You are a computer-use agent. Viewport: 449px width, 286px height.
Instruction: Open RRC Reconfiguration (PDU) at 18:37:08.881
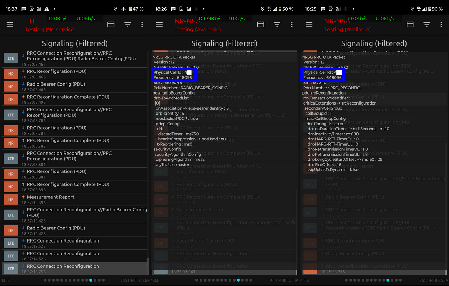[x=75, y=174]
